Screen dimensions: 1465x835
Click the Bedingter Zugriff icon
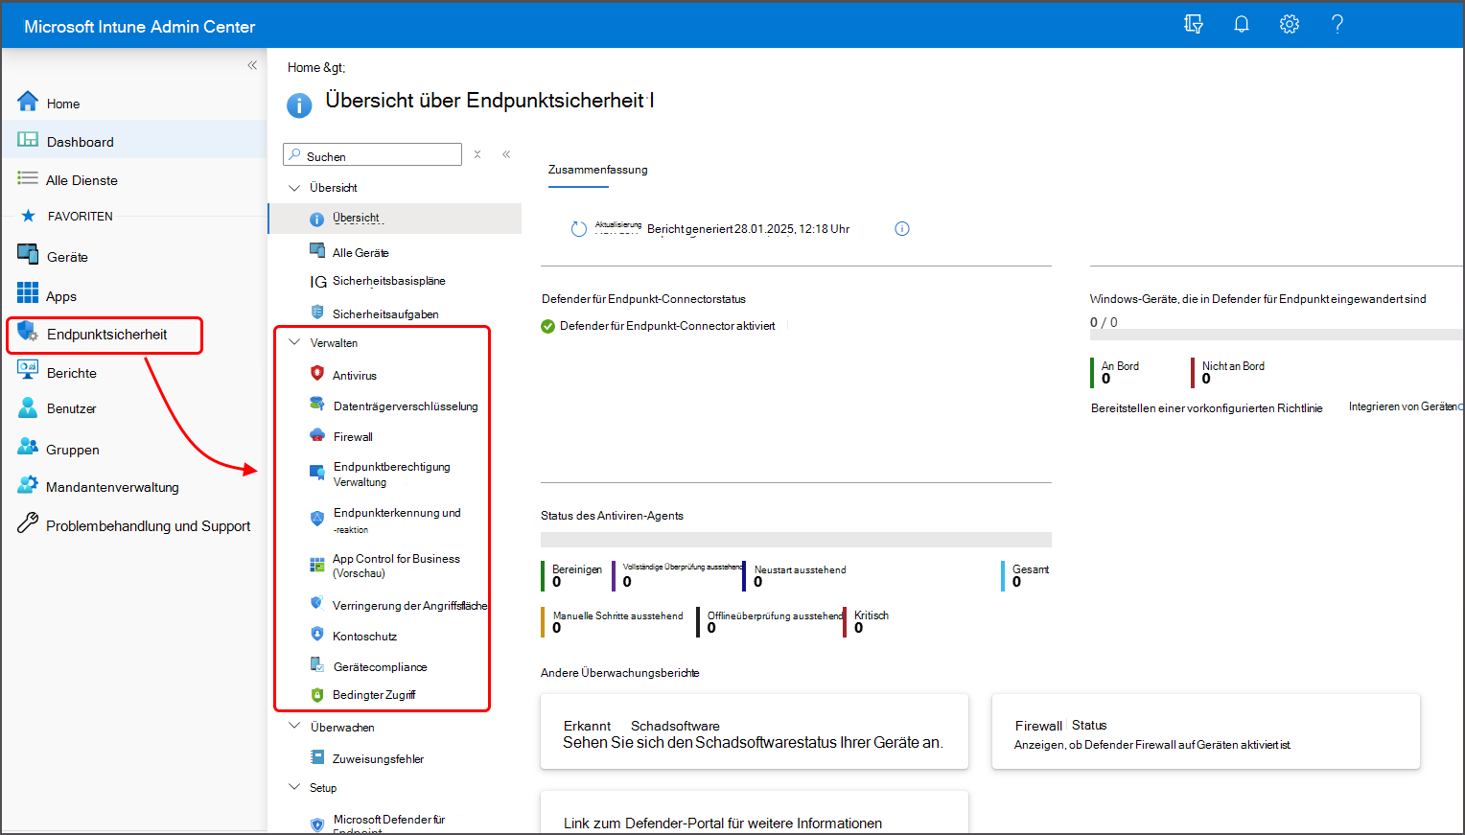317,695
